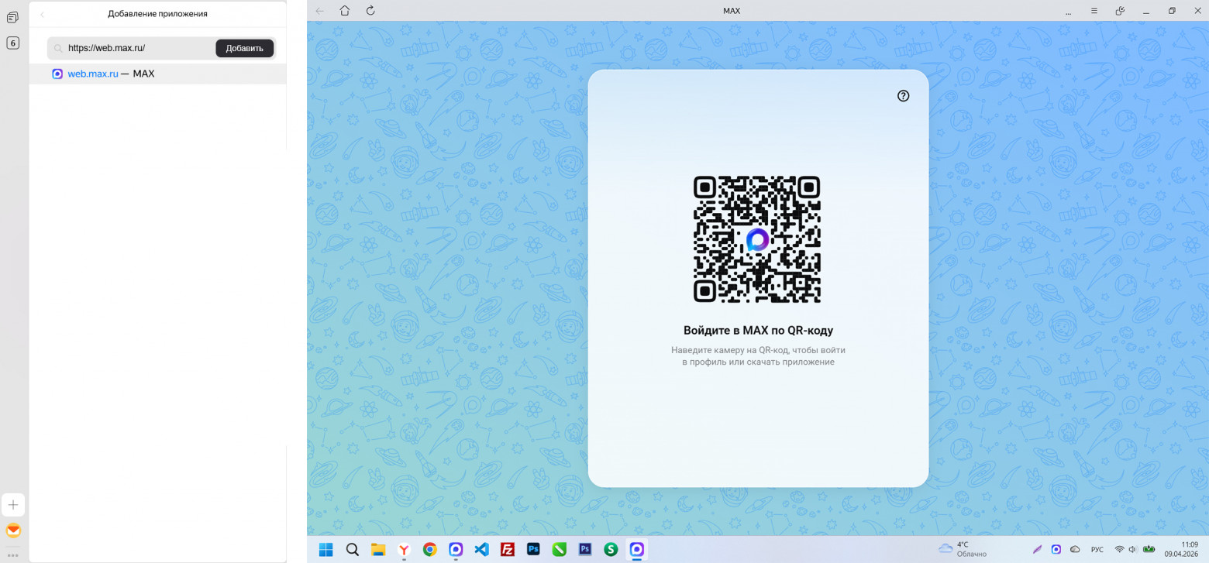Open the battery tray icon
Screen dimensions: 1209x563
(x=1149, y=549)
